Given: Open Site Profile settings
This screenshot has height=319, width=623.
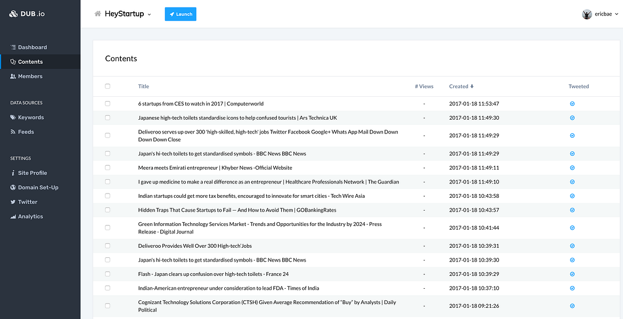Looking at the screenshot, I should click(40, 173).
